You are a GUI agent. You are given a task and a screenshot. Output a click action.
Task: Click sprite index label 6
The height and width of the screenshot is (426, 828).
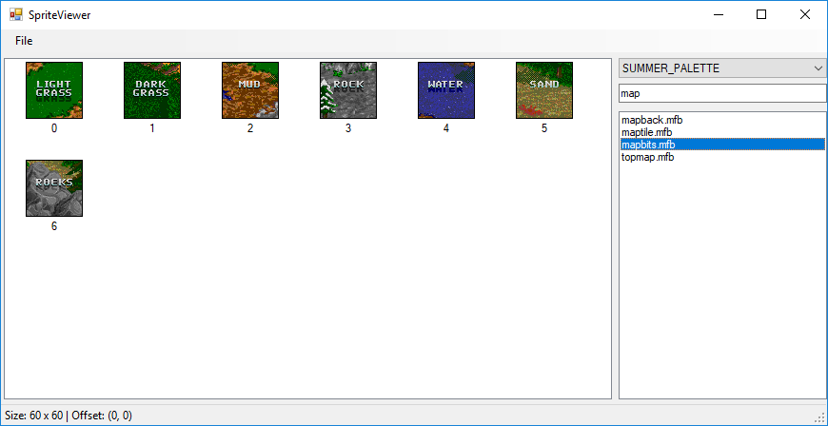[x=54, y=226]
